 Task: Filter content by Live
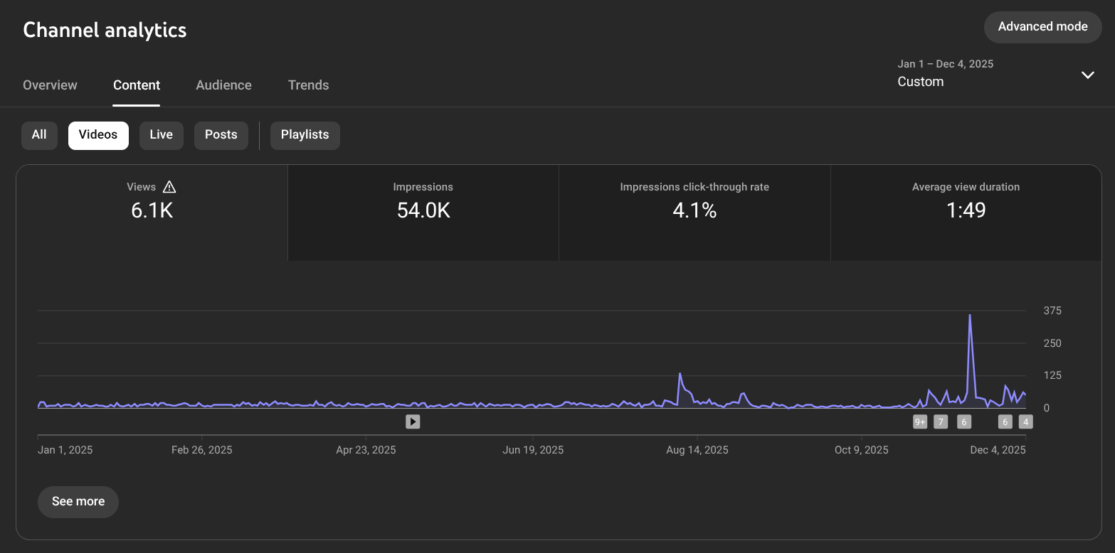pyautogui.click(x=161, y=135)
